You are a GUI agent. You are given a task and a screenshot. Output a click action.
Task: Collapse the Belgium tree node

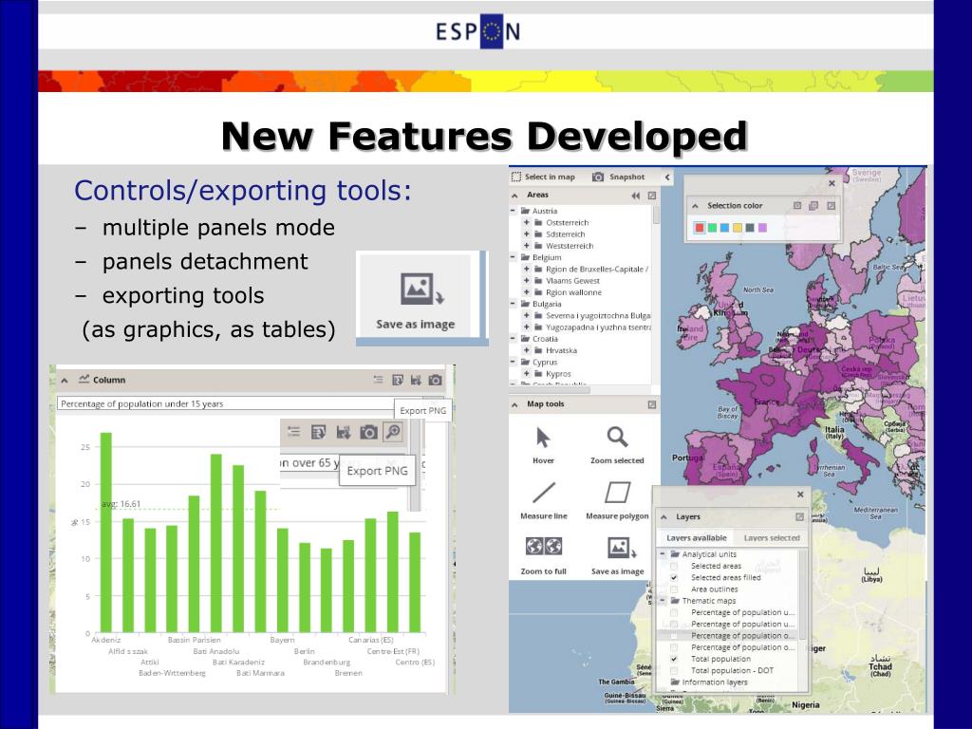513,257
